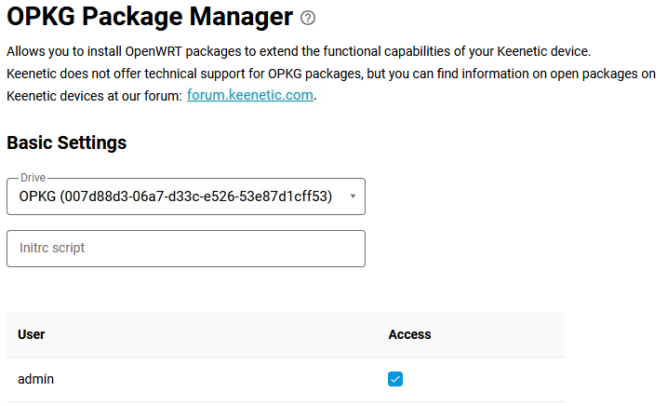667x406 pixels.
Task: Click the text 'Keenetic devices at our forum'
Action: (93, 96)
